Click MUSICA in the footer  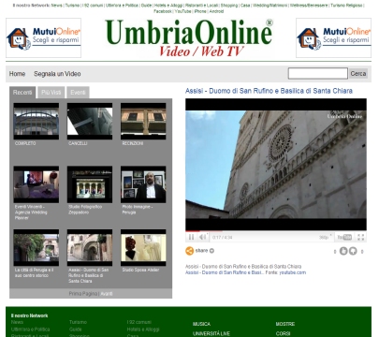[x=201, y=324]
